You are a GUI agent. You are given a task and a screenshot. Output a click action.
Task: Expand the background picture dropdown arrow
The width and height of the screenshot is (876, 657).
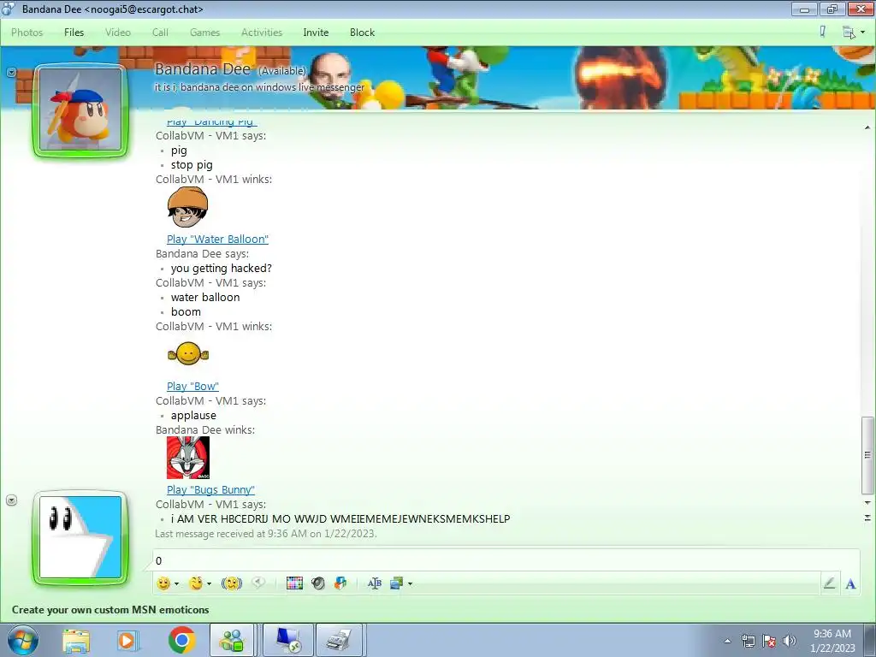click(x=410, y=583)
